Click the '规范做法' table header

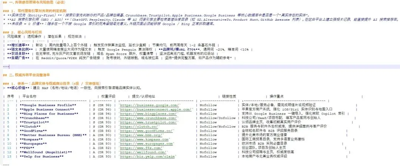coord(75,36)
